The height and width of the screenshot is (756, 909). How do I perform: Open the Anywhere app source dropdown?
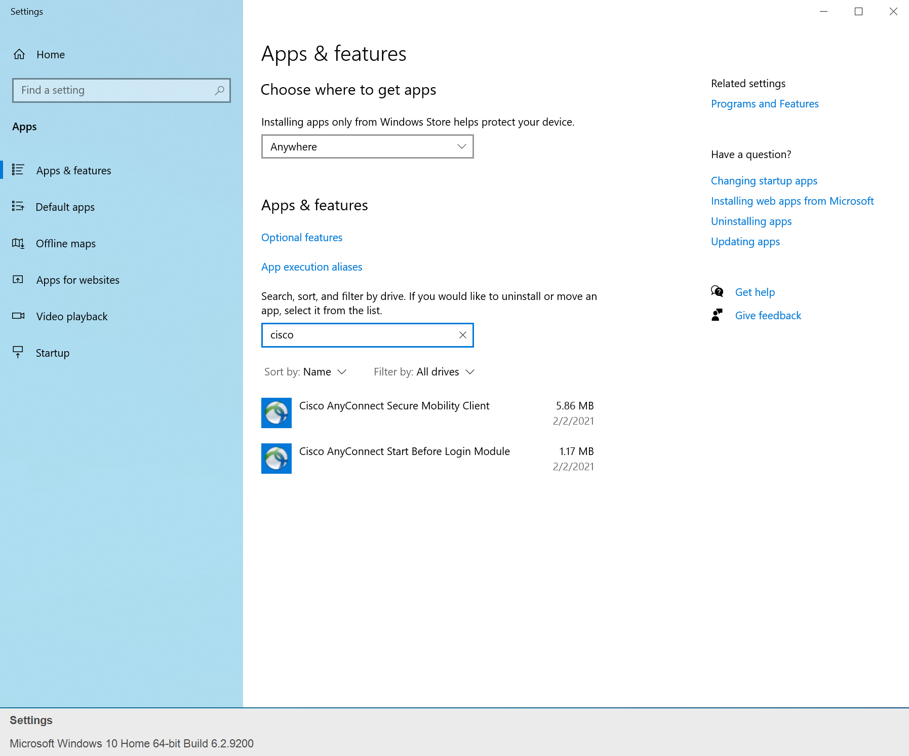click(367, 146)
